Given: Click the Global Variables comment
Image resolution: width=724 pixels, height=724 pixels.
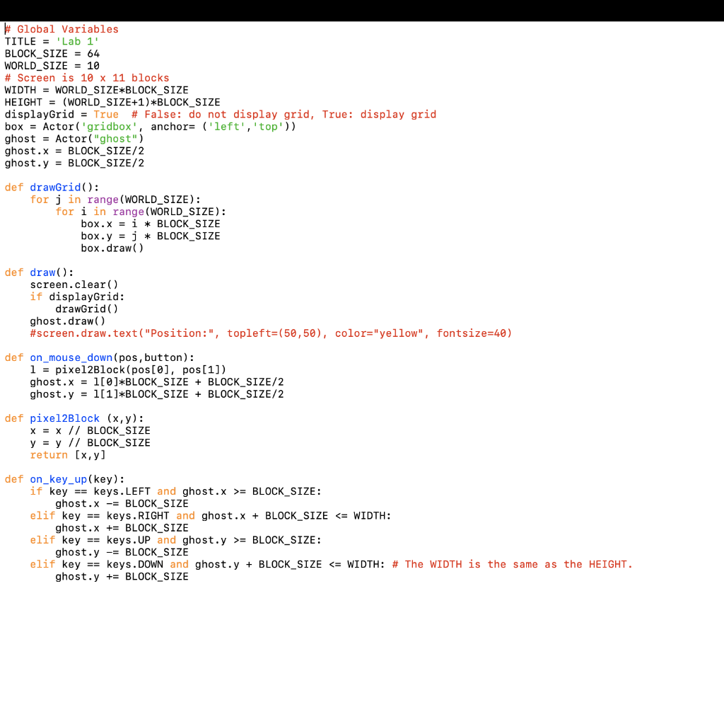Looking at the screenshot, I should 60,29.
